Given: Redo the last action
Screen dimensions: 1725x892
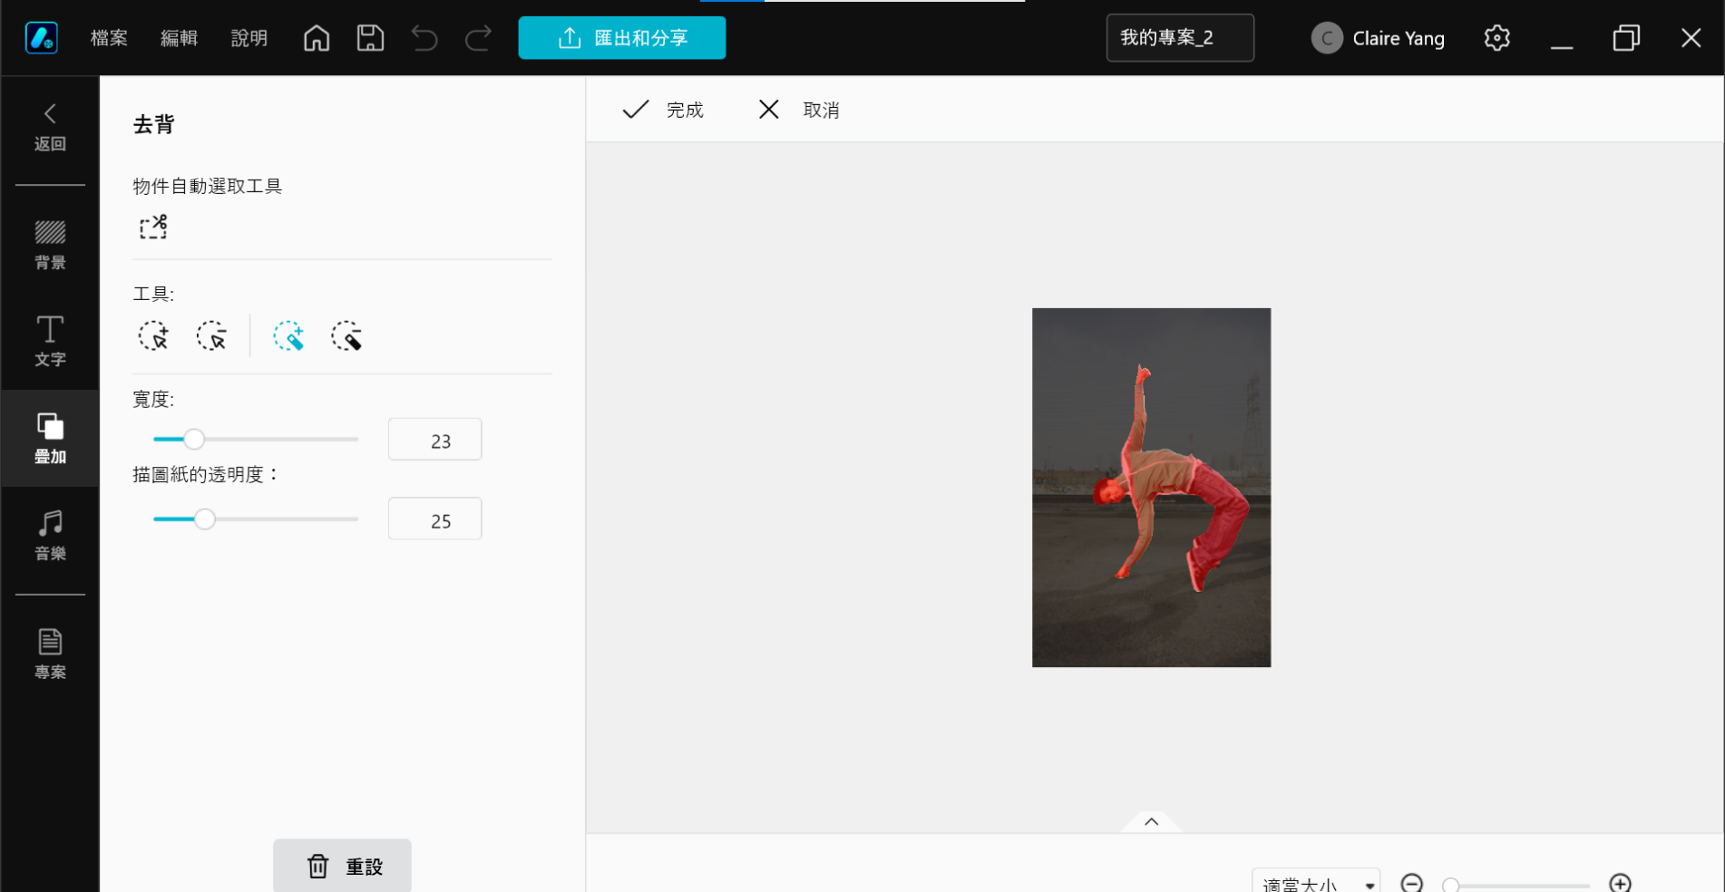Looking at the screenshot, I should [478, 38].
